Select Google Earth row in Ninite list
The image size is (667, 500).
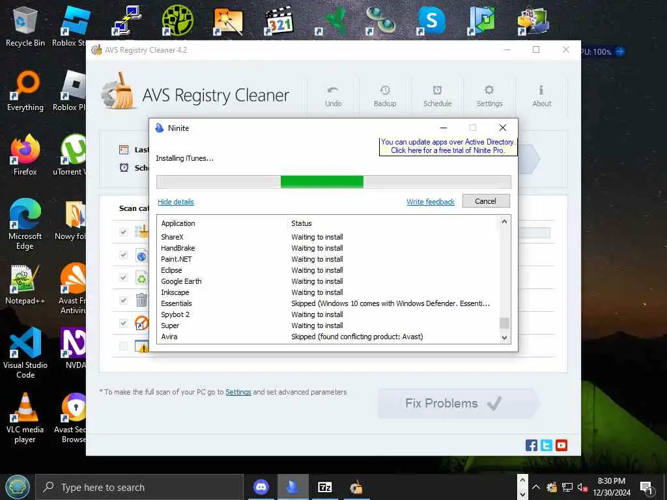[328, 281]
